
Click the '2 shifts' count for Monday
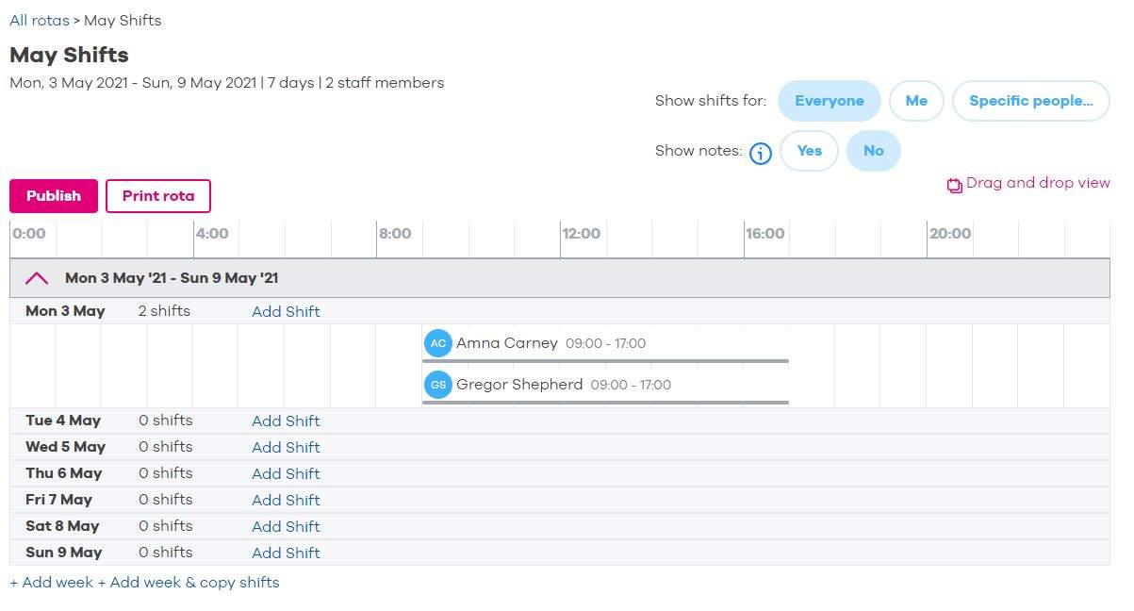coord(164,311)
